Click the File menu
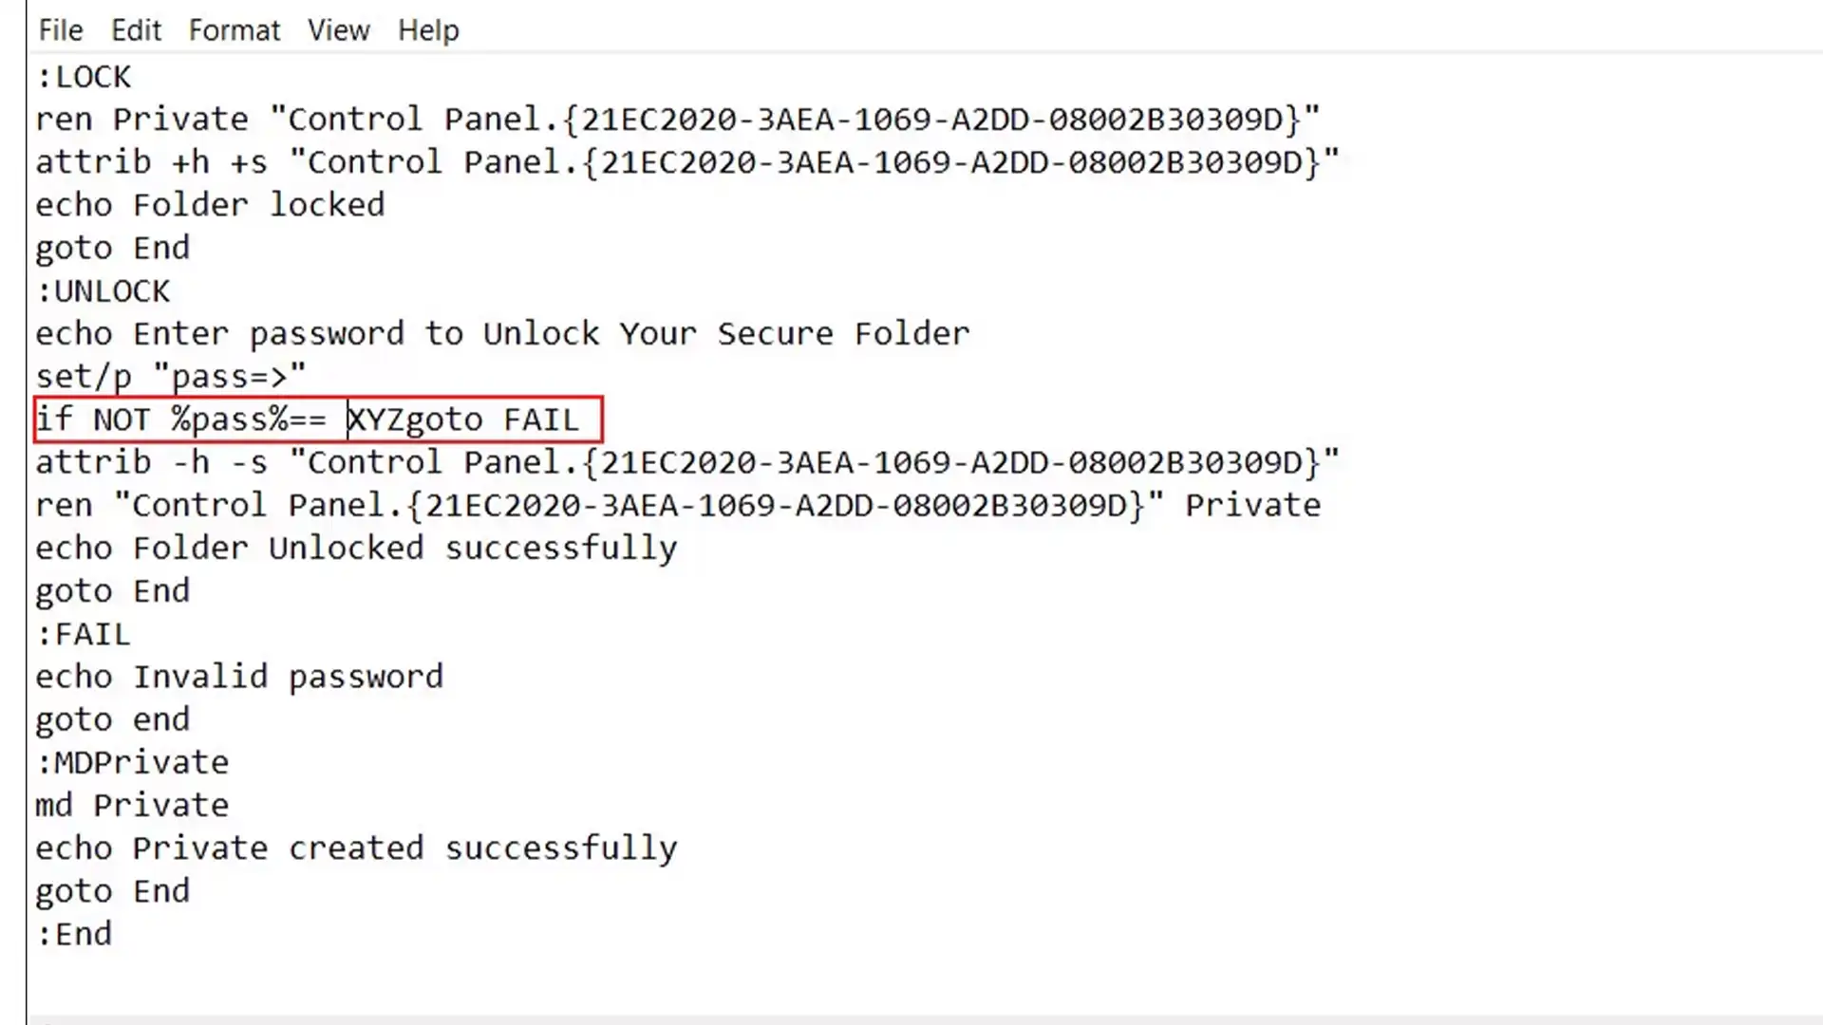The width and height of the screenshot is (1823, 1025). coord(60,28)
